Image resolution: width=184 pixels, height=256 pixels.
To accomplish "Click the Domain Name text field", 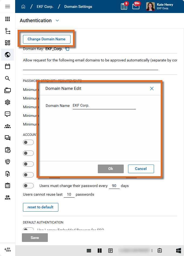I will [104, 106].
